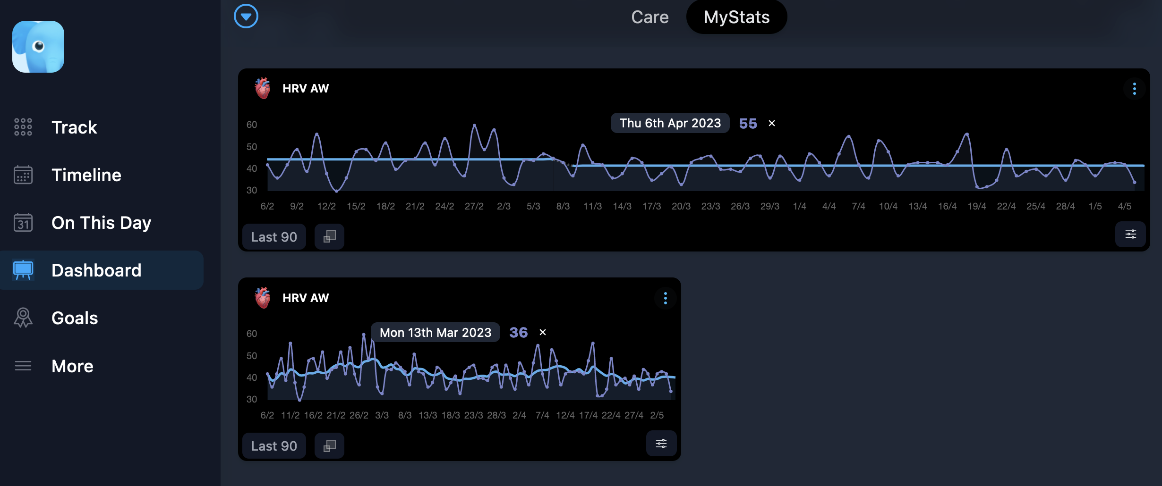Click the 13/3 date label on bottom chart axis
The height and width of the screenshot is (486, 1162).
(x=427, y=415)
